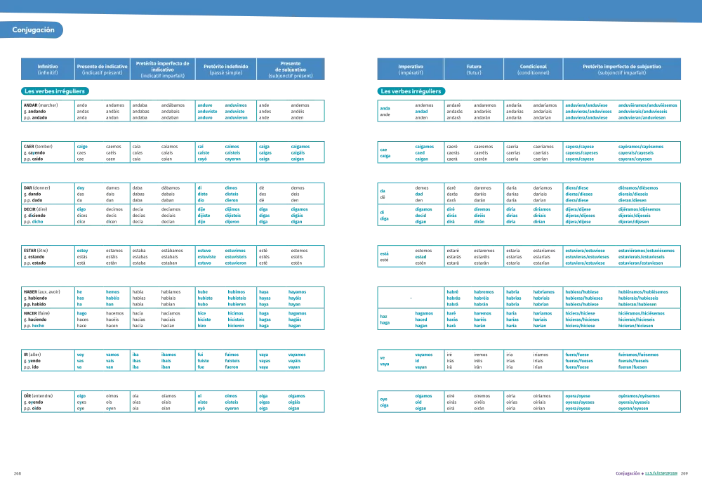
Task: Select the Pretérito imperfecto de subjuntivo header
Action: pyautogui.click(x=622, y=69)
